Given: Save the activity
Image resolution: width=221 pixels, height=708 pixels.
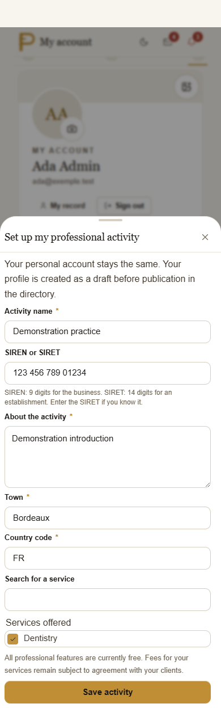Looking at the screenshot, I should (108, 692).
